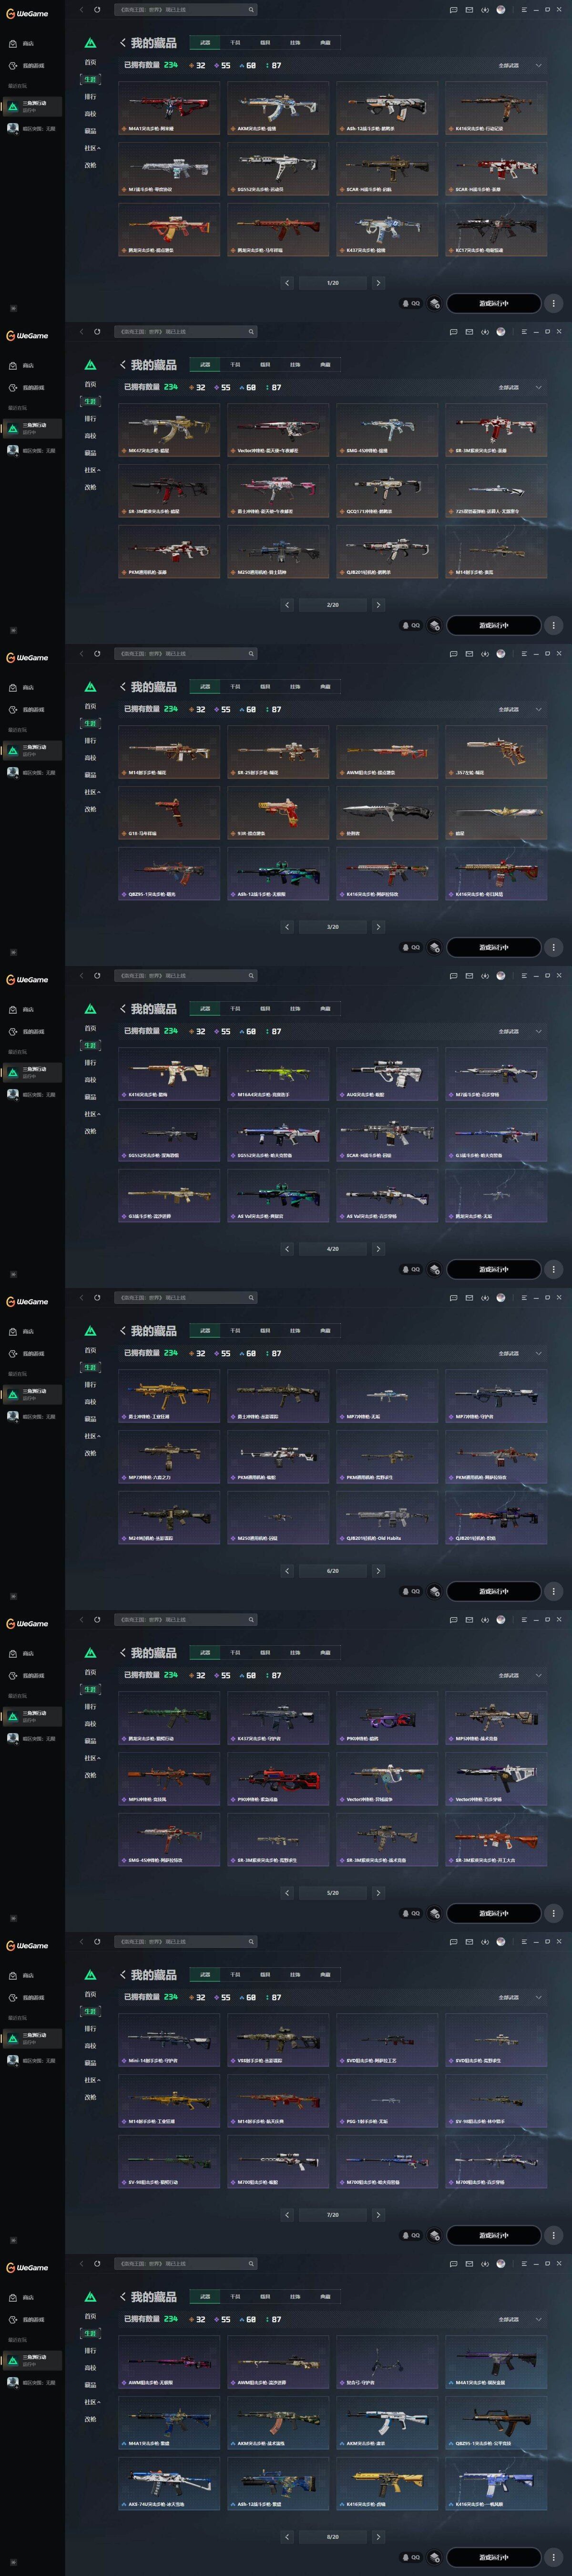Viewport: 572px width, 2576px height.
Task: Open the chat message icon above page 3/20
Action: click(453, 654)
